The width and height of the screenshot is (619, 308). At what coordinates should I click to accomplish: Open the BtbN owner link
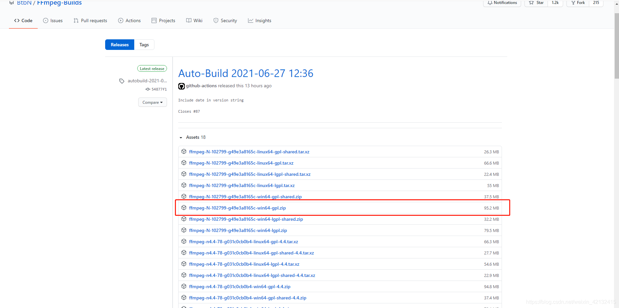[24, 3]
